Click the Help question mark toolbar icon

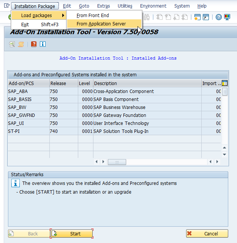pyautogui.click(x=219, y=17)
